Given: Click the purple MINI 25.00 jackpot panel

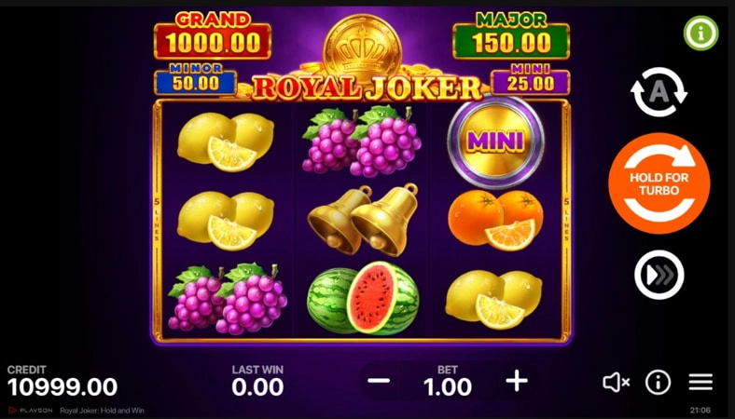Looking at the screenshot, I should [530, 79].
